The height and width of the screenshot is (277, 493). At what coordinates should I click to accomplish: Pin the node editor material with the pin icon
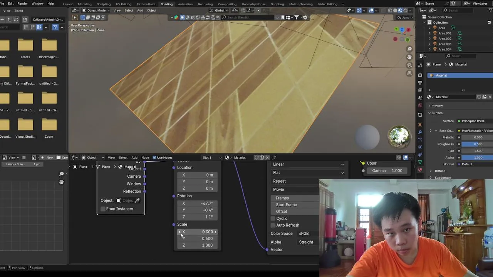point(274,157)
